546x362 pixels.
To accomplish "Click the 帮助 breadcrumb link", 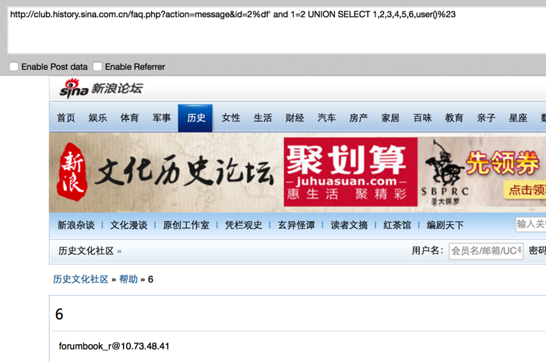I will coord(129,279).
